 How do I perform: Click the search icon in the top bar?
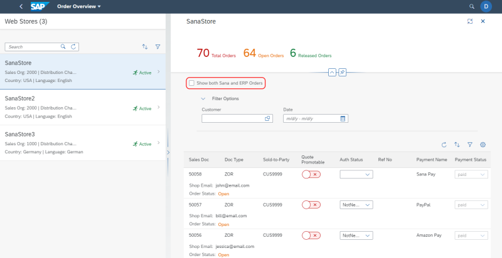point(472,6)
